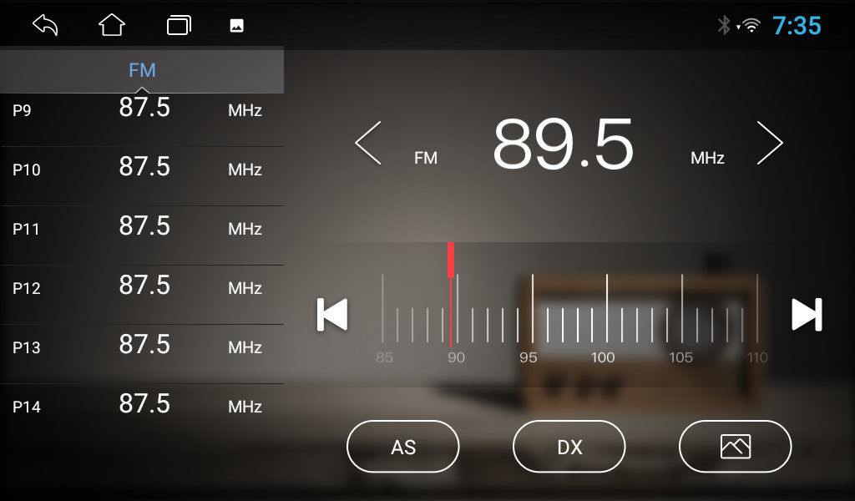Screen dimensions: 855x501
Task: Tap the 7:35 clock display
Action: [x=797, y=26]
